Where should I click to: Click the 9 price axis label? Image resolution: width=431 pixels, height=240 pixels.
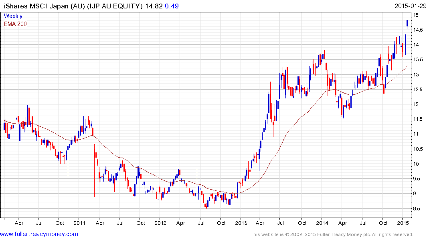tap(415, 193)
